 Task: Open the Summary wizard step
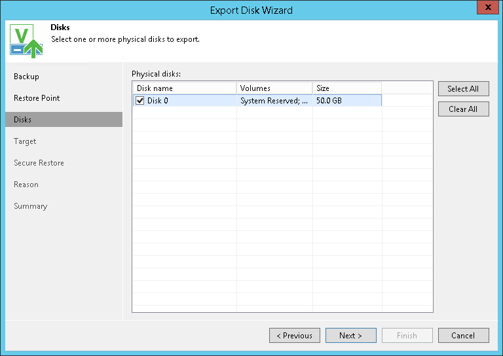click(31, 206)
